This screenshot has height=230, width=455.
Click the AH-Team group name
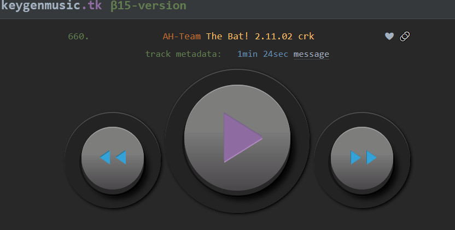[x=182, y=36]
